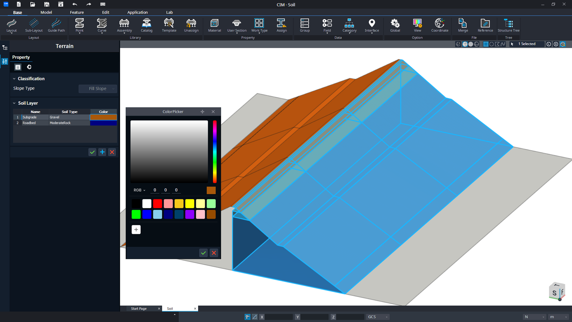
Task: Click the Undo arrow in title bar
Action: click(x=75, y=4)
